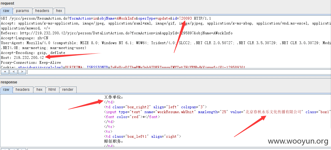Open the request headers tab
331x150 pixels.
pos(42,11)
